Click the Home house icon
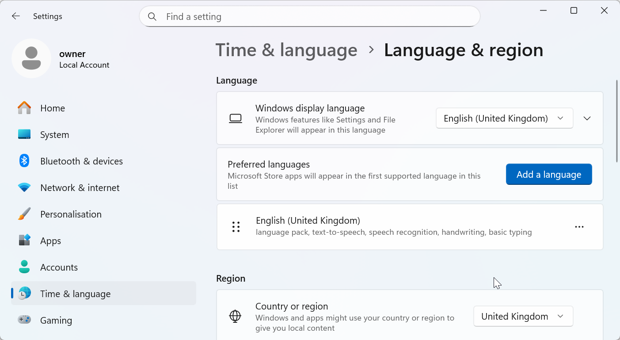Viewport: 620px width, 340px height. click(24, 108)
